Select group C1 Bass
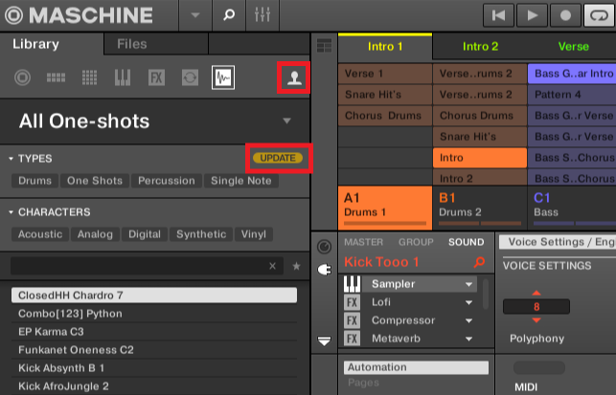The width and height of the screenshot is (616, 395). pos(572,208)
